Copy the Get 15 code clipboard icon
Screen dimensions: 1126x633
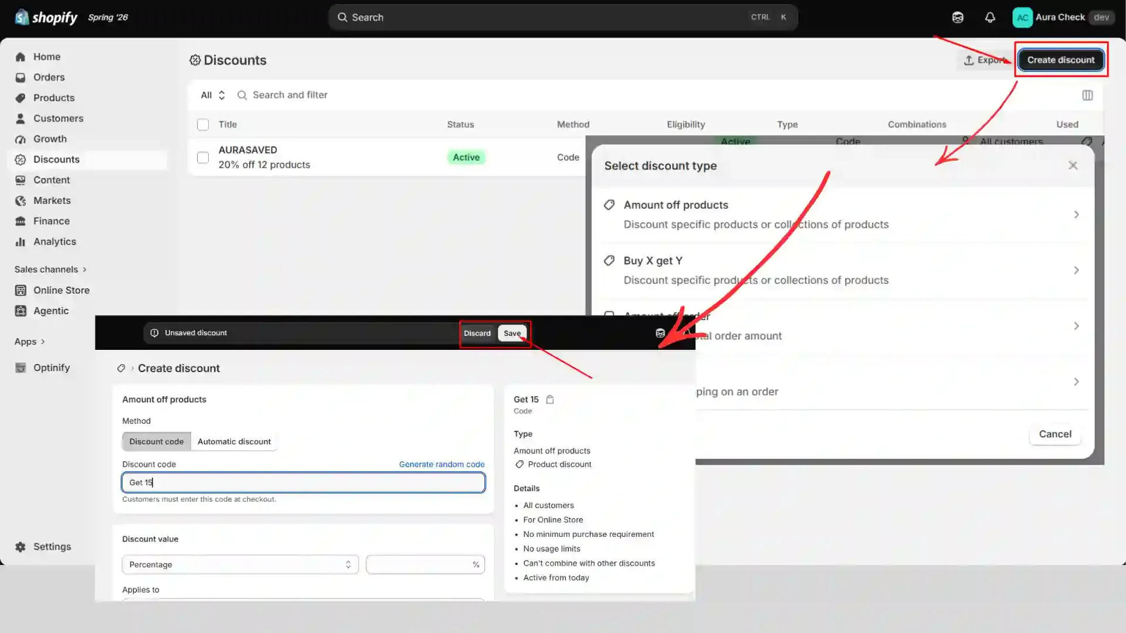click(x=550, y=400)
